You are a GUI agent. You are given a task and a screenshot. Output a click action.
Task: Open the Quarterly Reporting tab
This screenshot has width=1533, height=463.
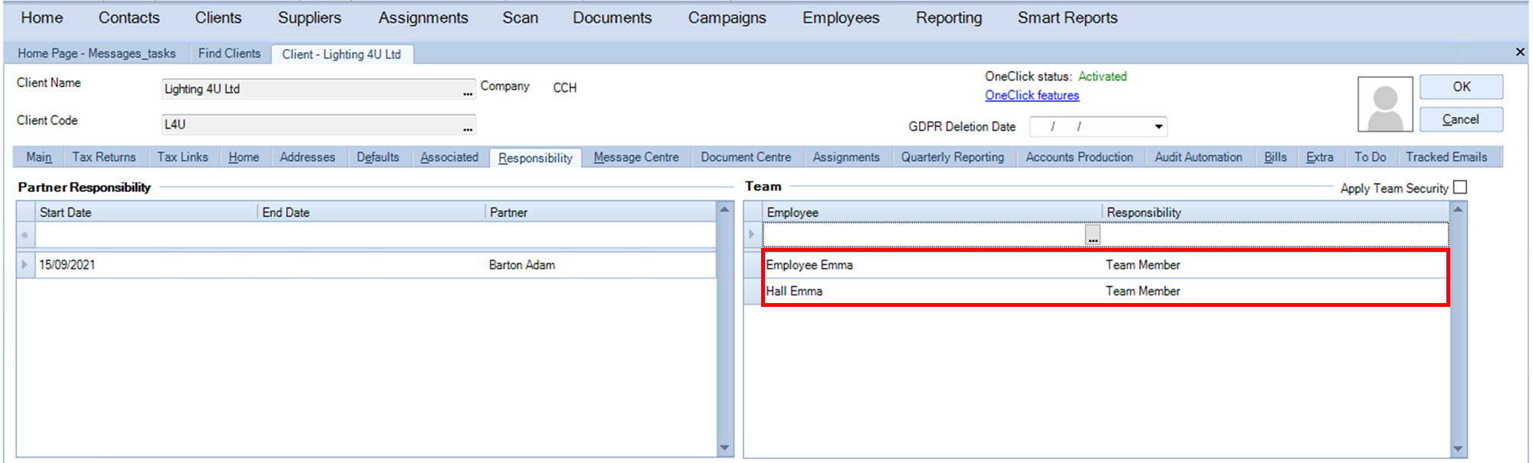click(x=953, y=157)
